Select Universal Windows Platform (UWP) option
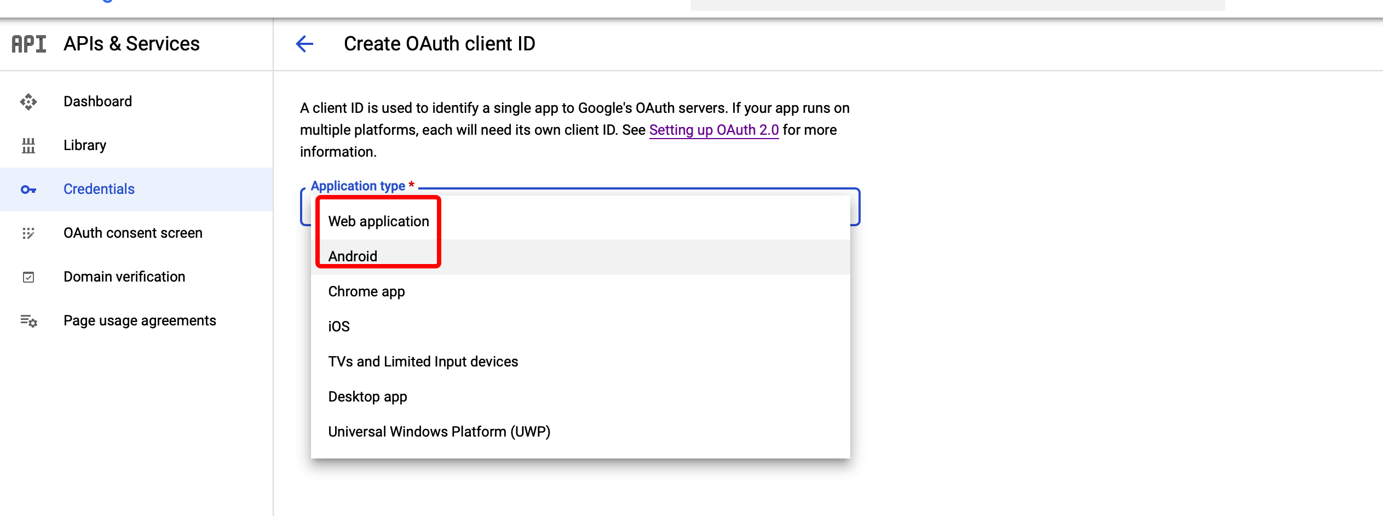Screen dimensions: 1383x516 [x=439, y=431]
